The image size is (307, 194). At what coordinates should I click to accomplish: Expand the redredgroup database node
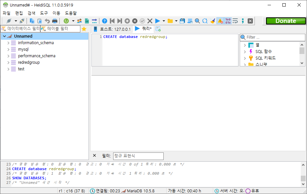coord(9,62)
